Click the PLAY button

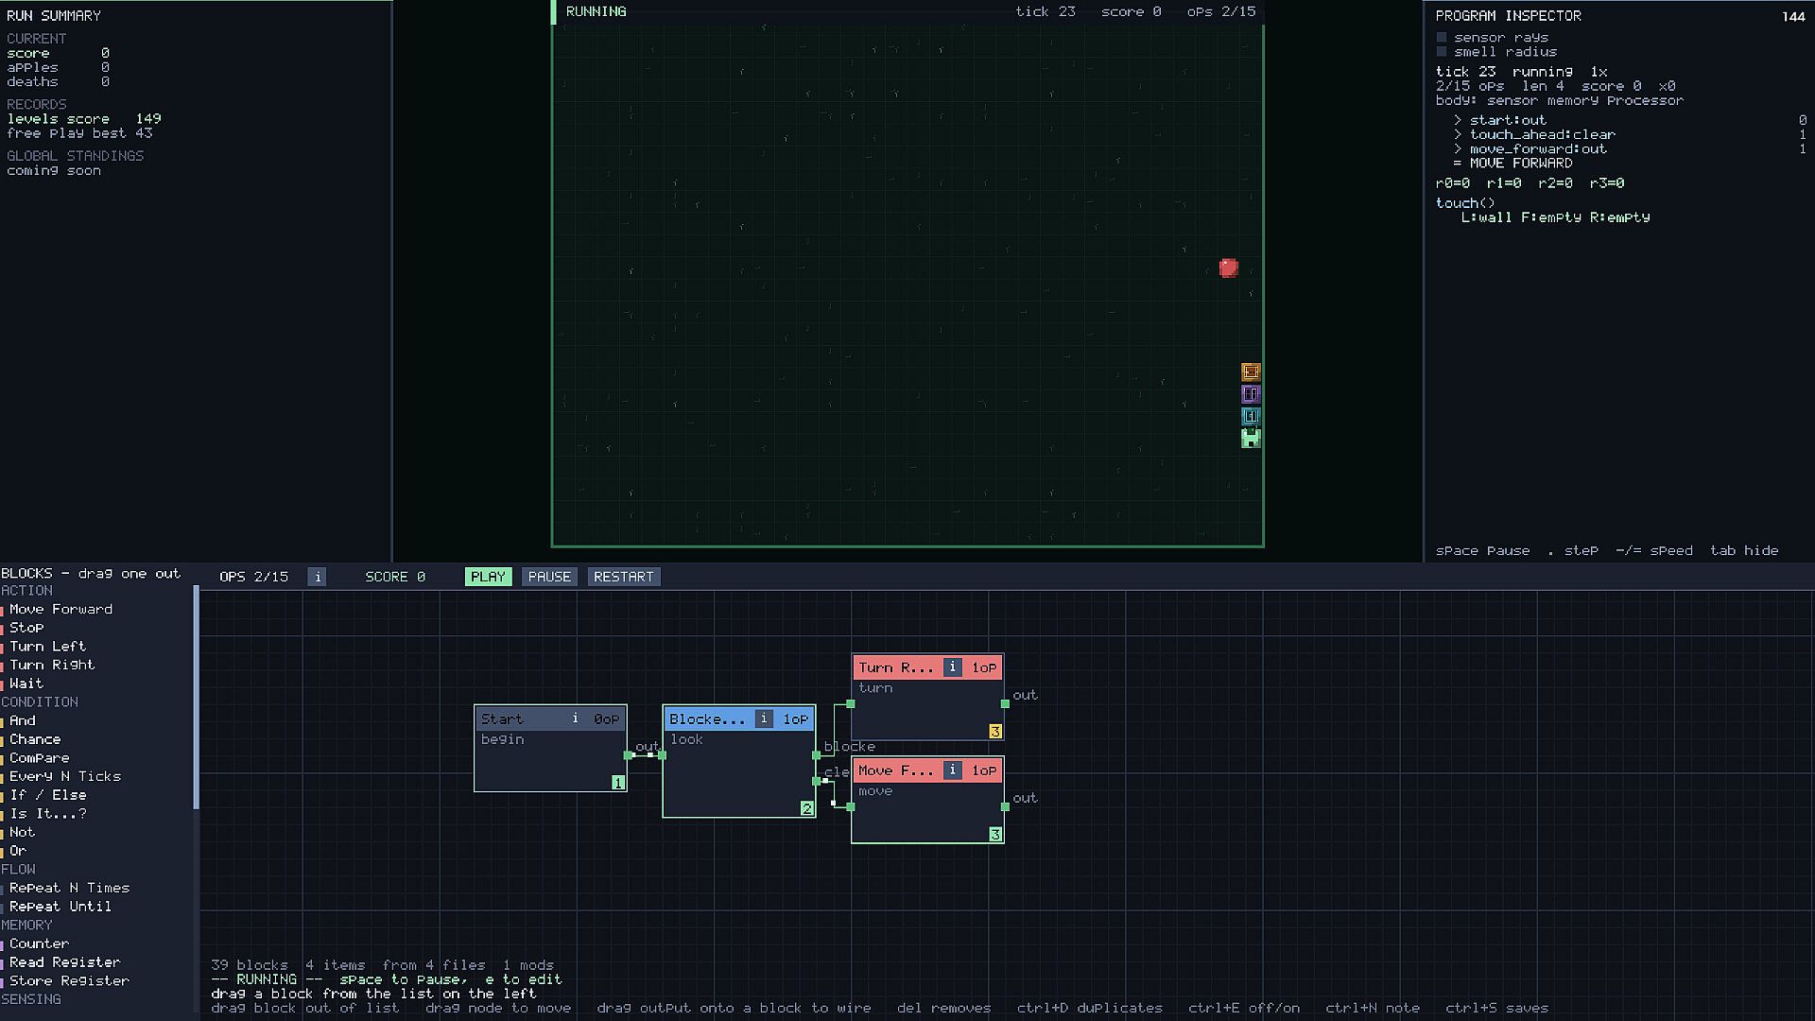coord(488,577)
